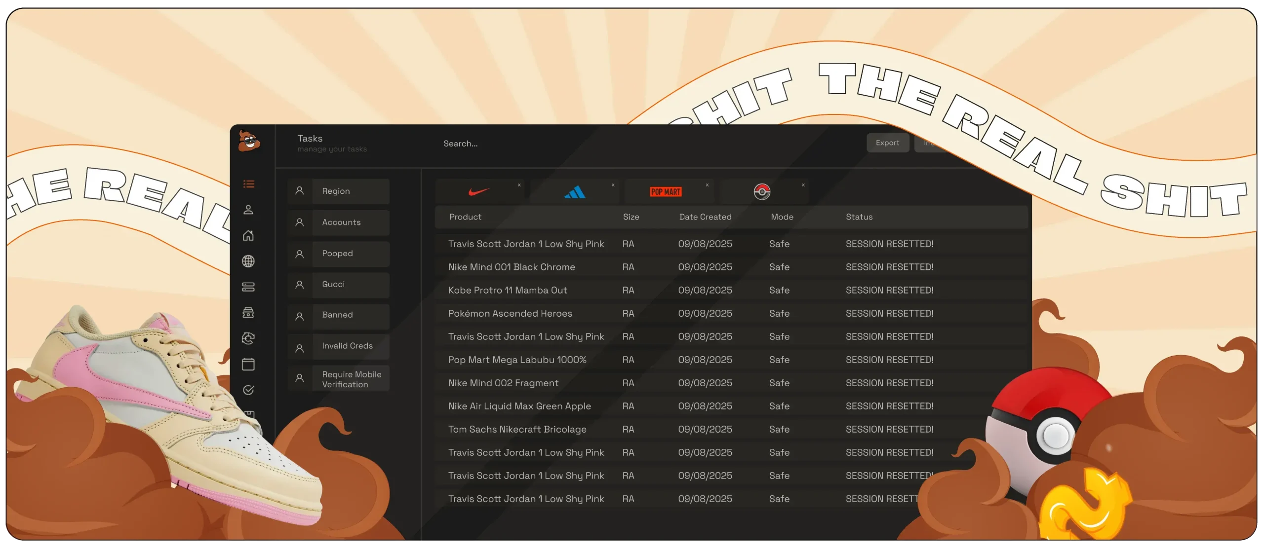The height and width of the screenshot is (550, 1264).
Task: Close the Nike tab with its x
Action: pos(519,185)
